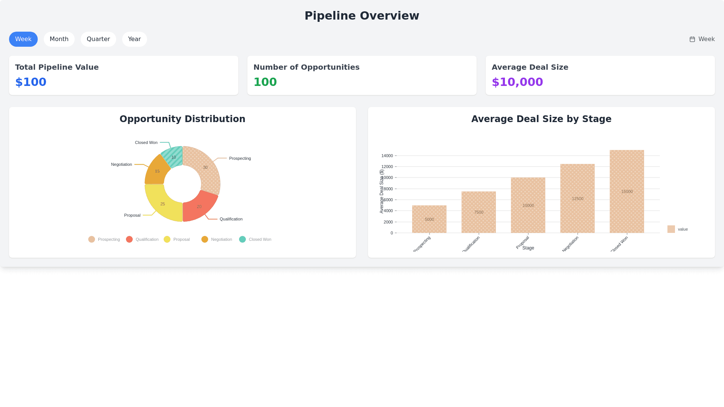This screenshot has width=724, height=407.
Task: Click the Closed Won legend dot
Action: tap(242, 239)
